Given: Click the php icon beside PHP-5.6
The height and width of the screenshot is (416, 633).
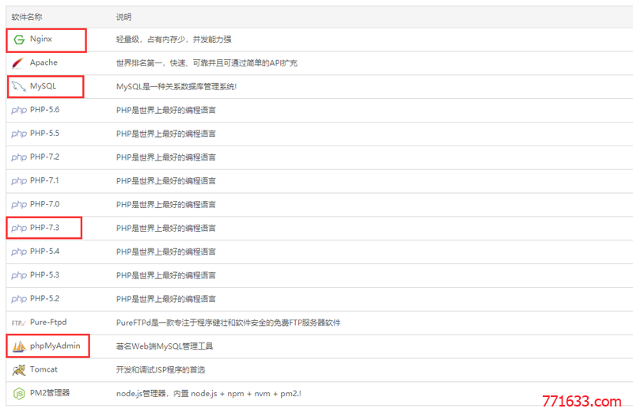Looking at the screenshot, I should 19,110.
